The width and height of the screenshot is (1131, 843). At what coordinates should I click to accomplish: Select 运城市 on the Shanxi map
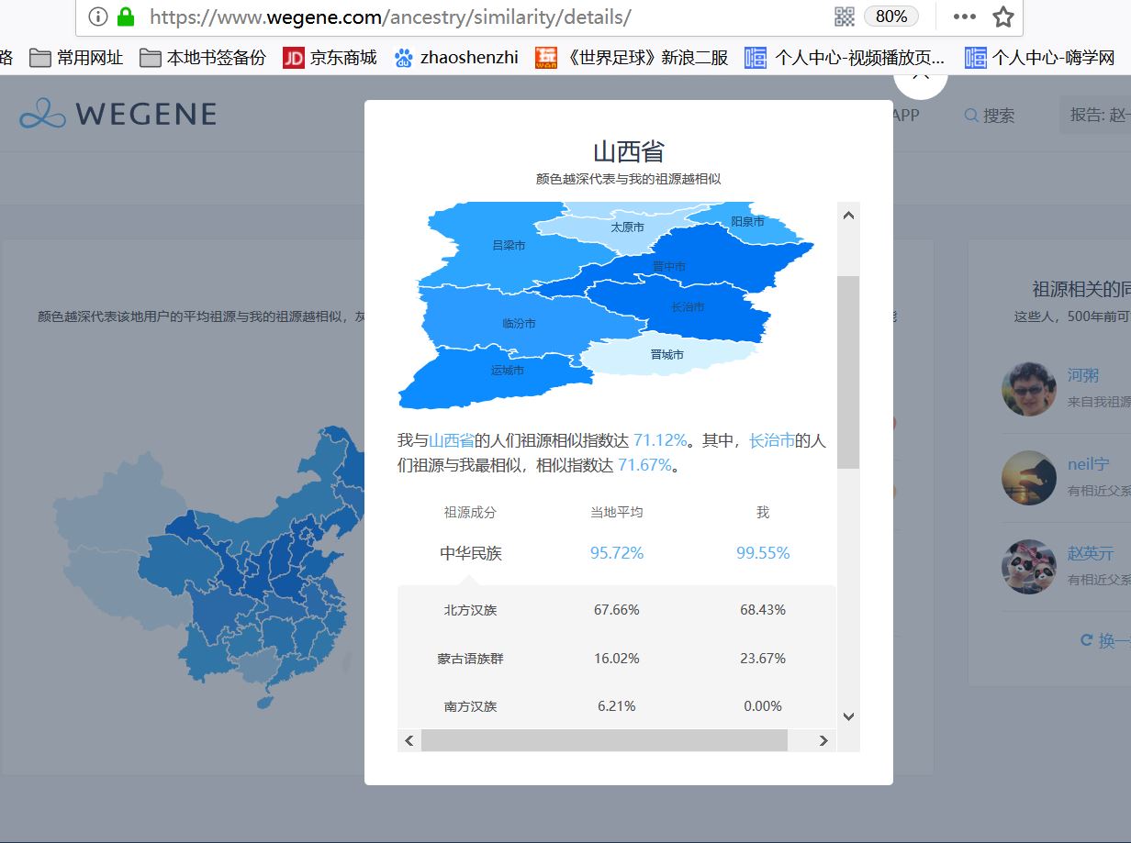point(507,370)
